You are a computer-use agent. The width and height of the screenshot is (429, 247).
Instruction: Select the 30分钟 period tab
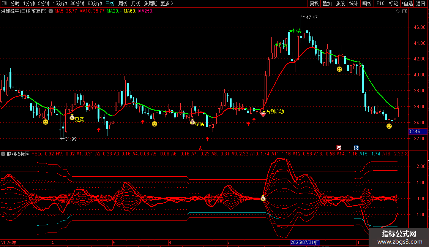click(x=77, y=3)
